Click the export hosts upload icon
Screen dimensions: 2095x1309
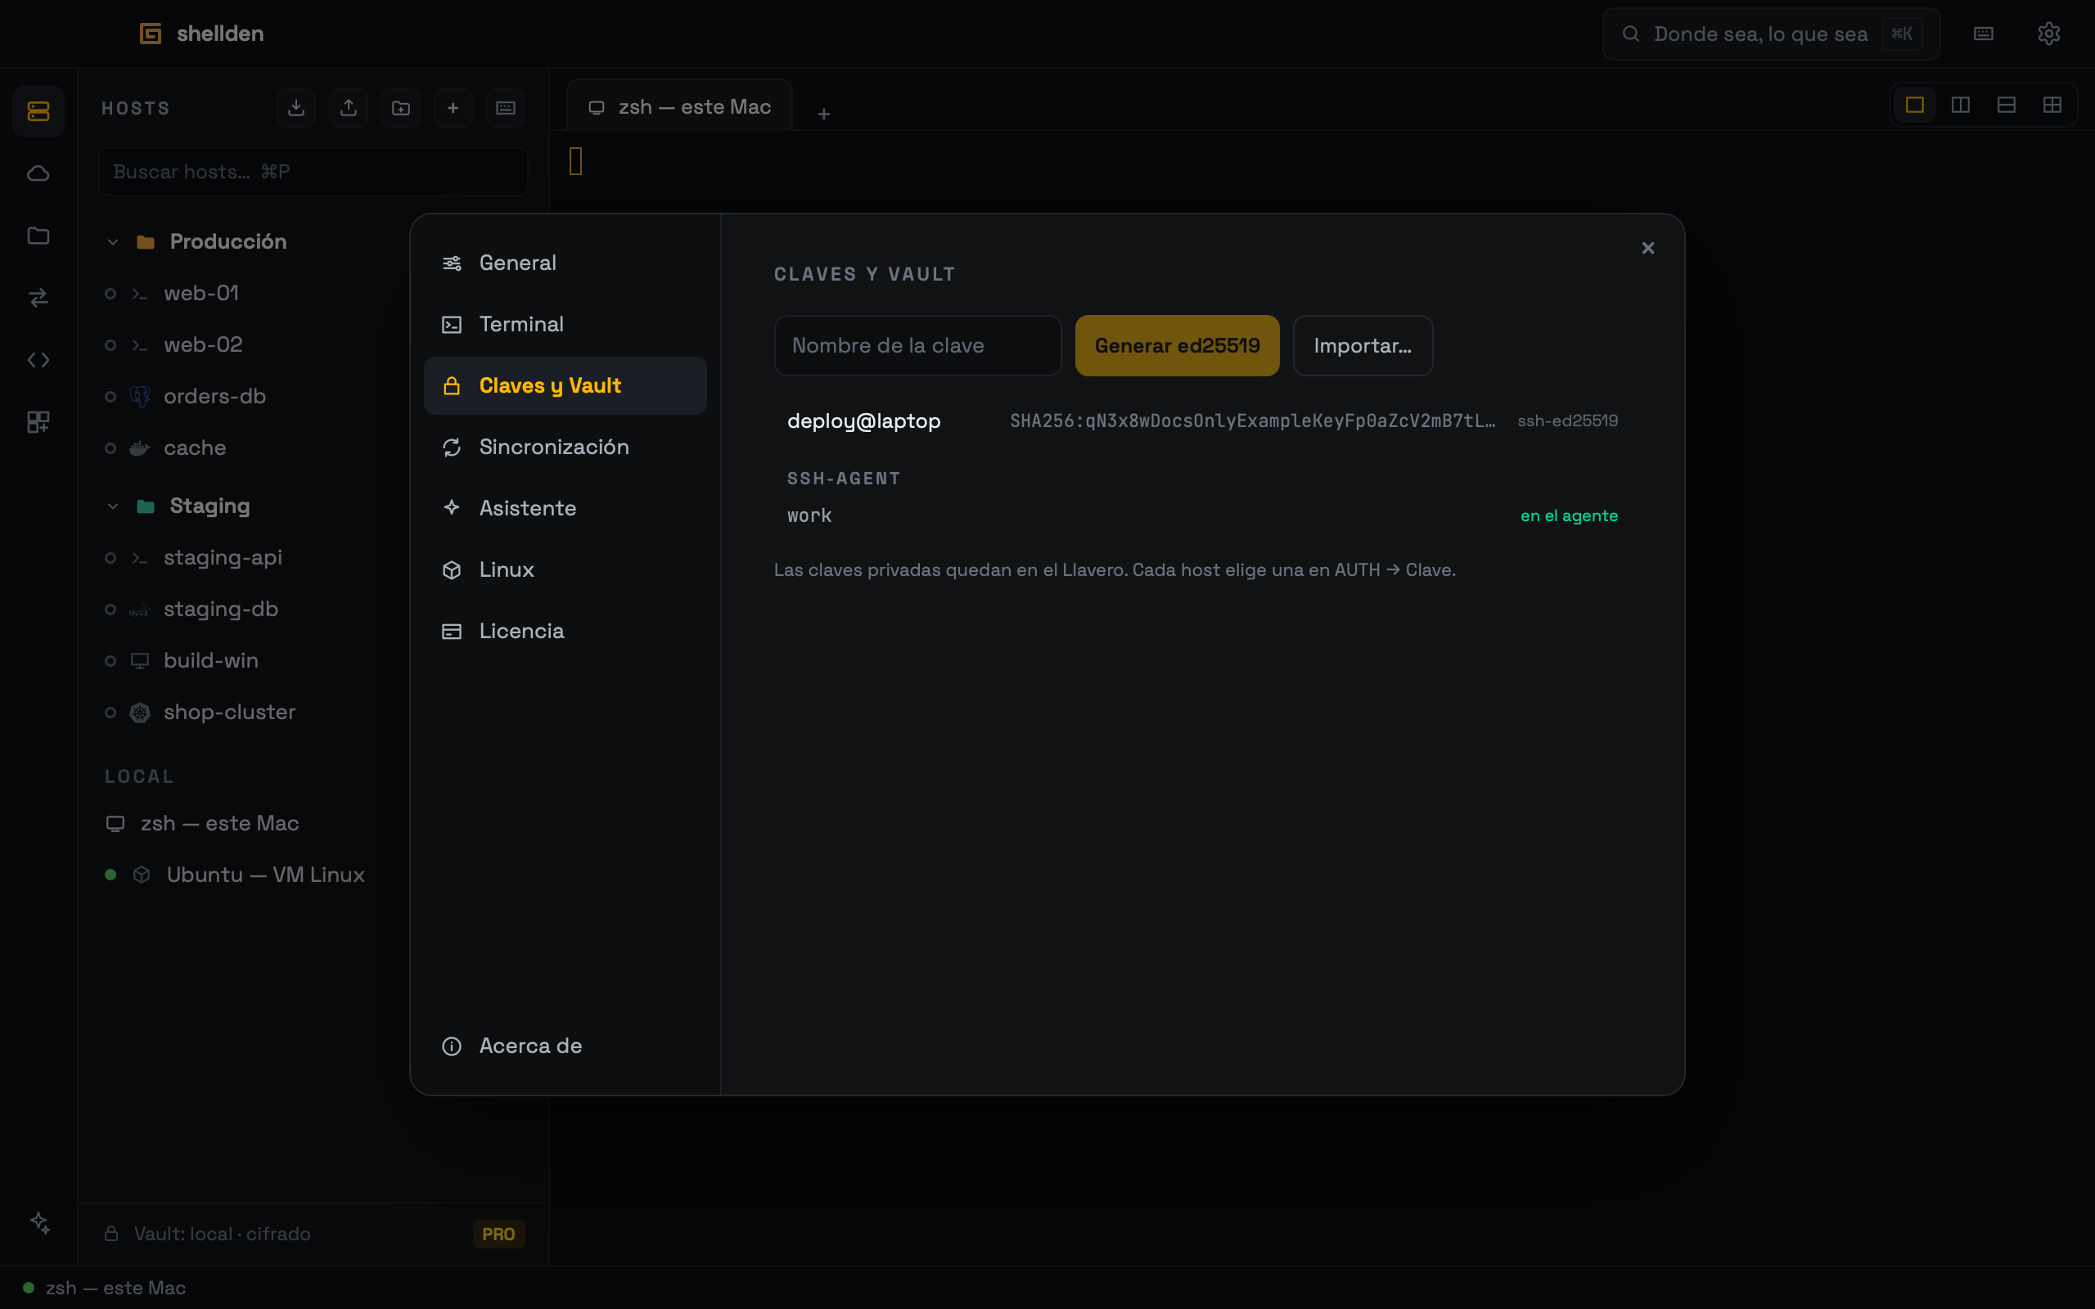[348, 108]
